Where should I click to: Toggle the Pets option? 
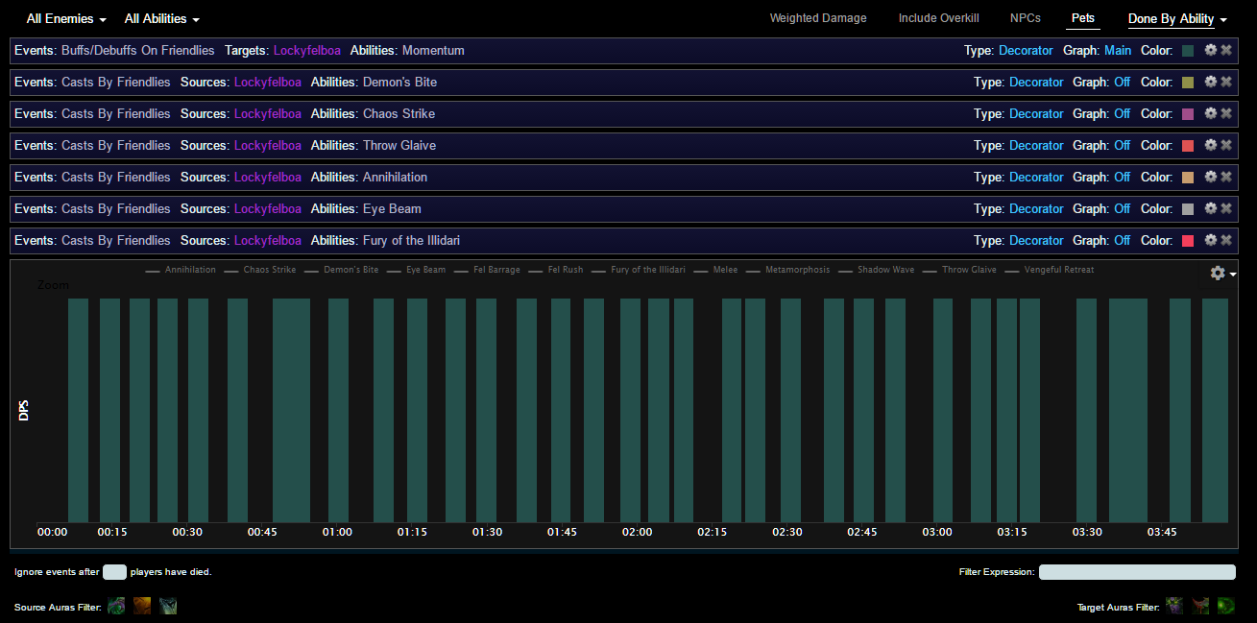pyautogui.click(x=1083, y=18)
